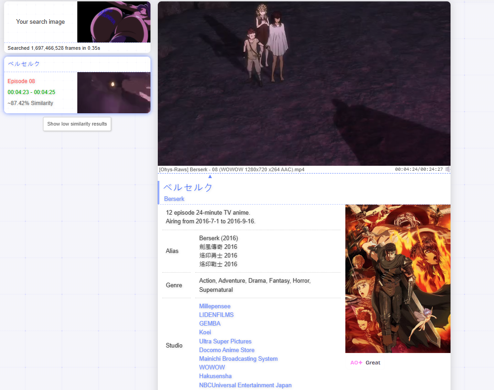Click the Berserk poster cover image
This screenshot has height=390, width=494.
tap(398, 279)
